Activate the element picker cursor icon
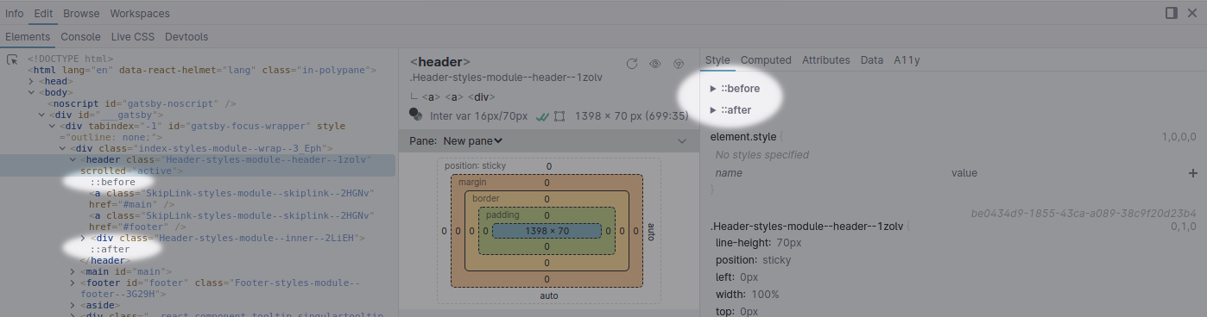The width and height of the screenshot is (1207, 317). 13,59
